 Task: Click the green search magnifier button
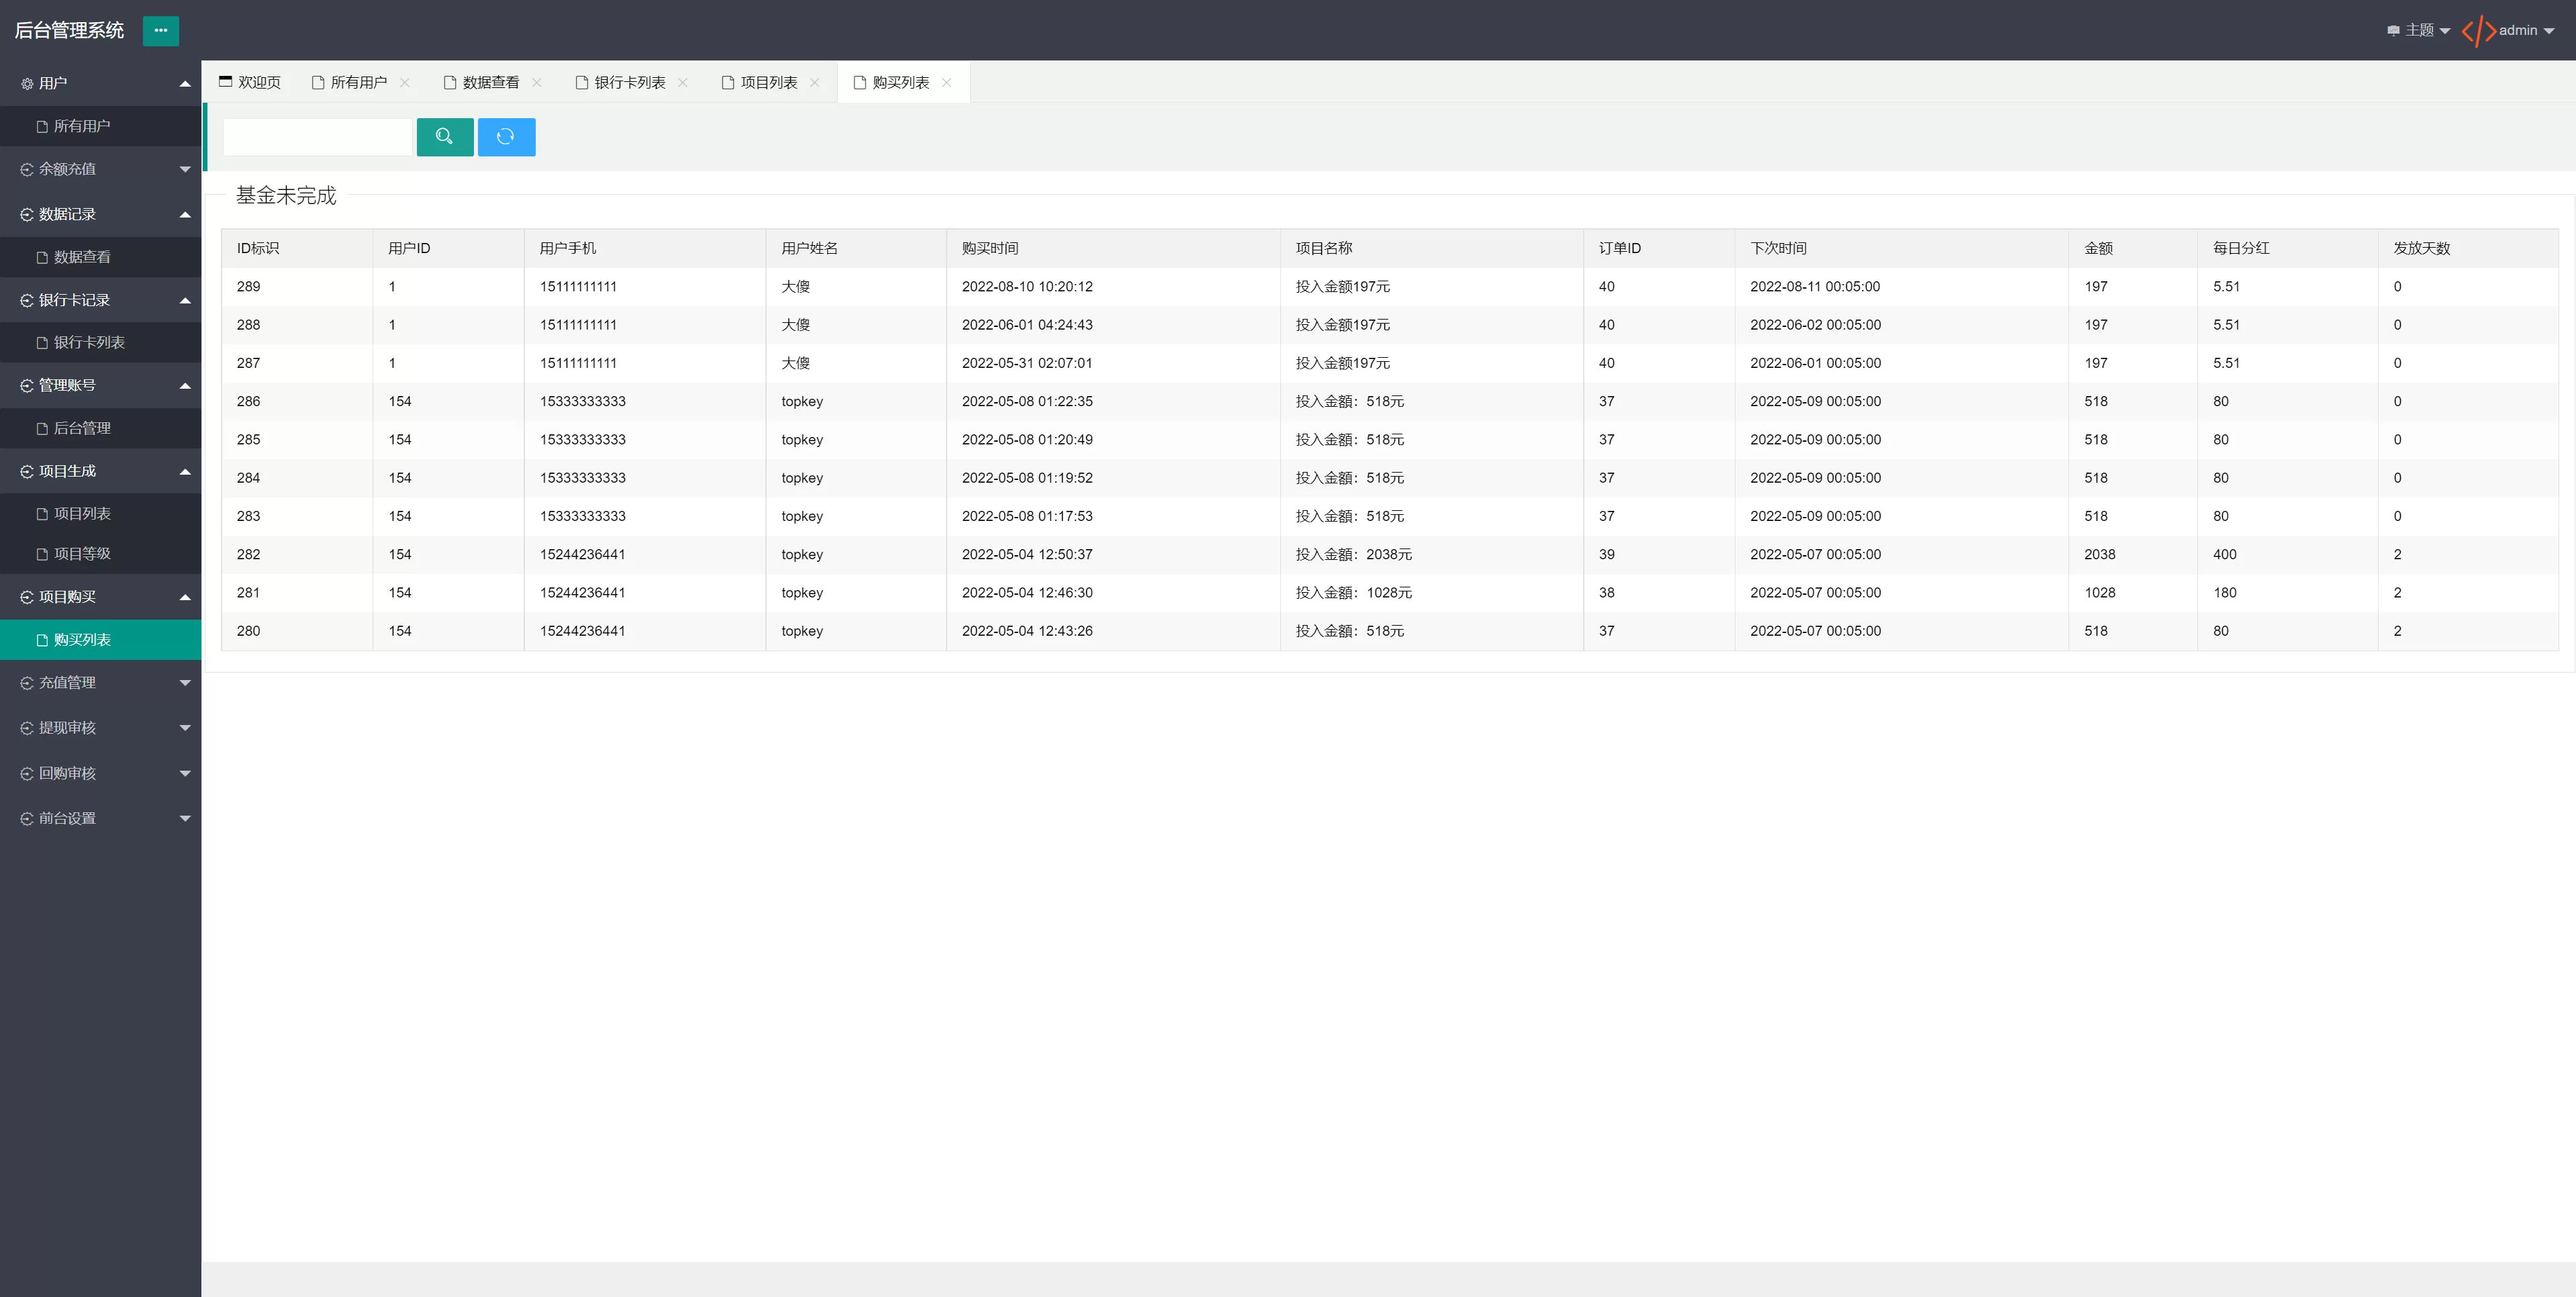(444, 137)
